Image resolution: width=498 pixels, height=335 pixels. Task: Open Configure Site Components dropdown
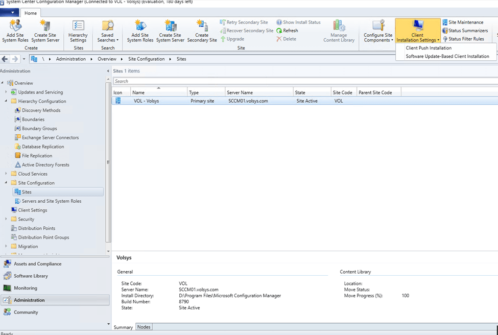point(378,31)
